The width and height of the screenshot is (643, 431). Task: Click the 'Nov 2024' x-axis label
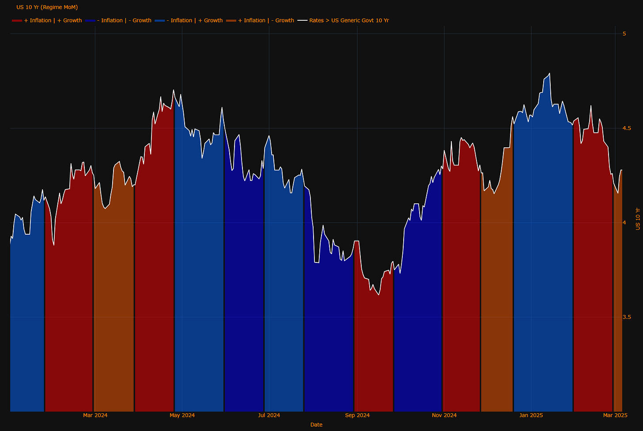pos(444,415)
